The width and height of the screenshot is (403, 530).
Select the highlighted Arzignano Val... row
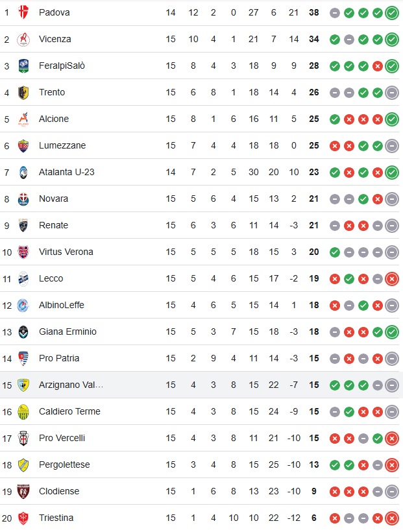click(201, 385)
